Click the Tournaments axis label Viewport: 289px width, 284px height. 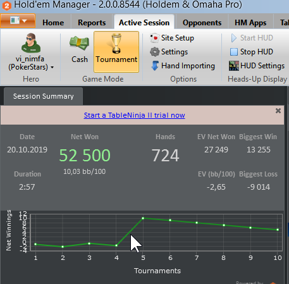(157, 271)
